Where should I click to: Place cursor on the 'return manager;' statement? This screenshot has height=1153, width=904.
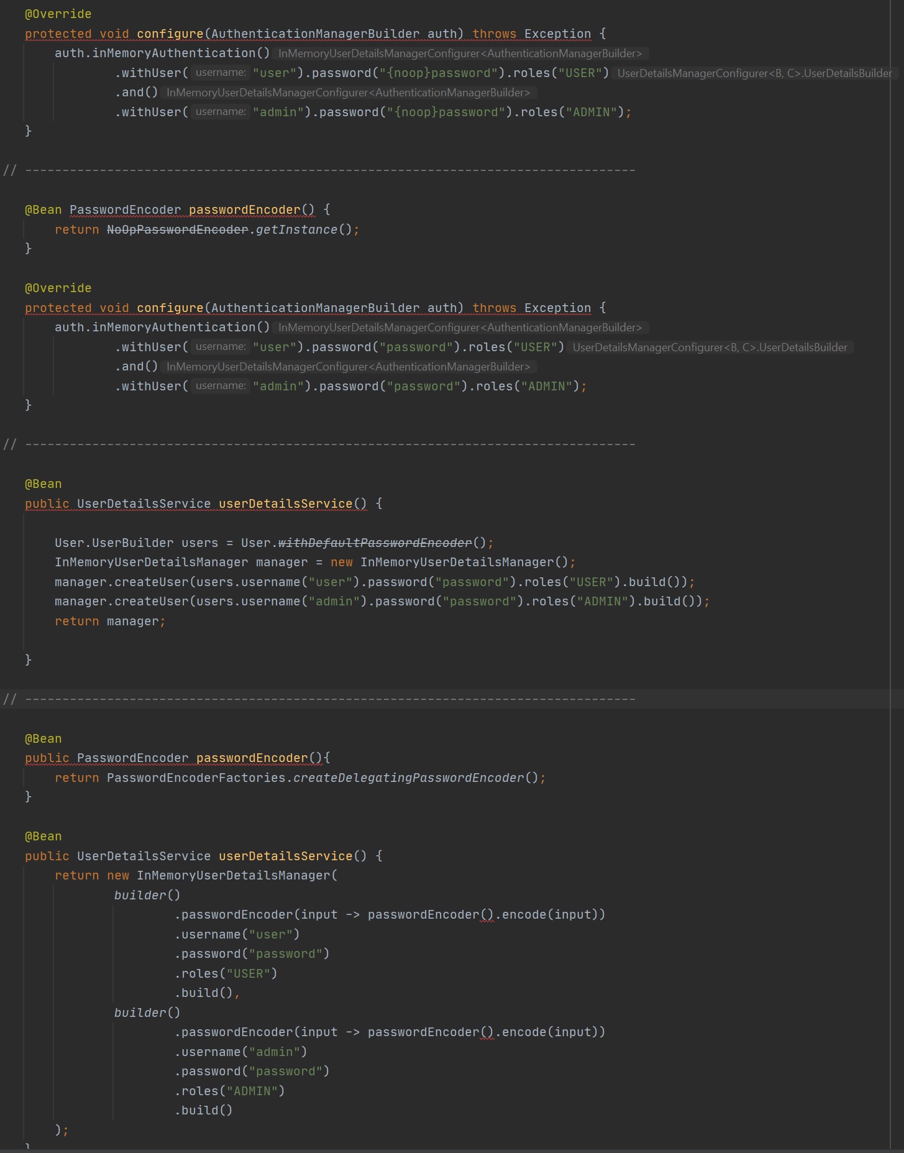click(x=109, y=622)
